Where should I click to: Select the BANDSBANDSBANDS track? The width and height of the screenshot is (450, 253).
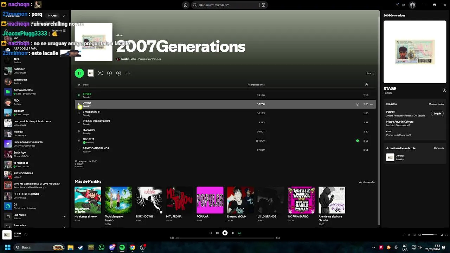tap(225, 150)
